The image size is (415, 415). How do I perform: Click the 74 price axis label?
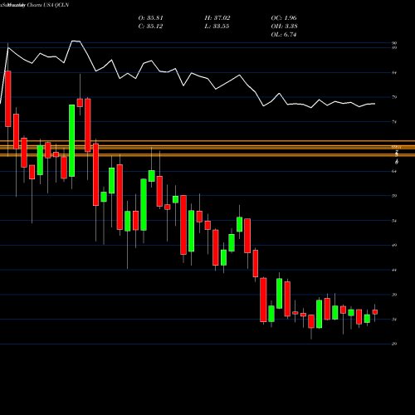pos(394,122)
